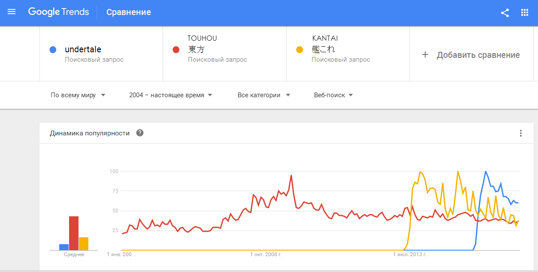Screen dimensions: 538x272
Task: Click the Google Trends logo
Action: [58, 12]
